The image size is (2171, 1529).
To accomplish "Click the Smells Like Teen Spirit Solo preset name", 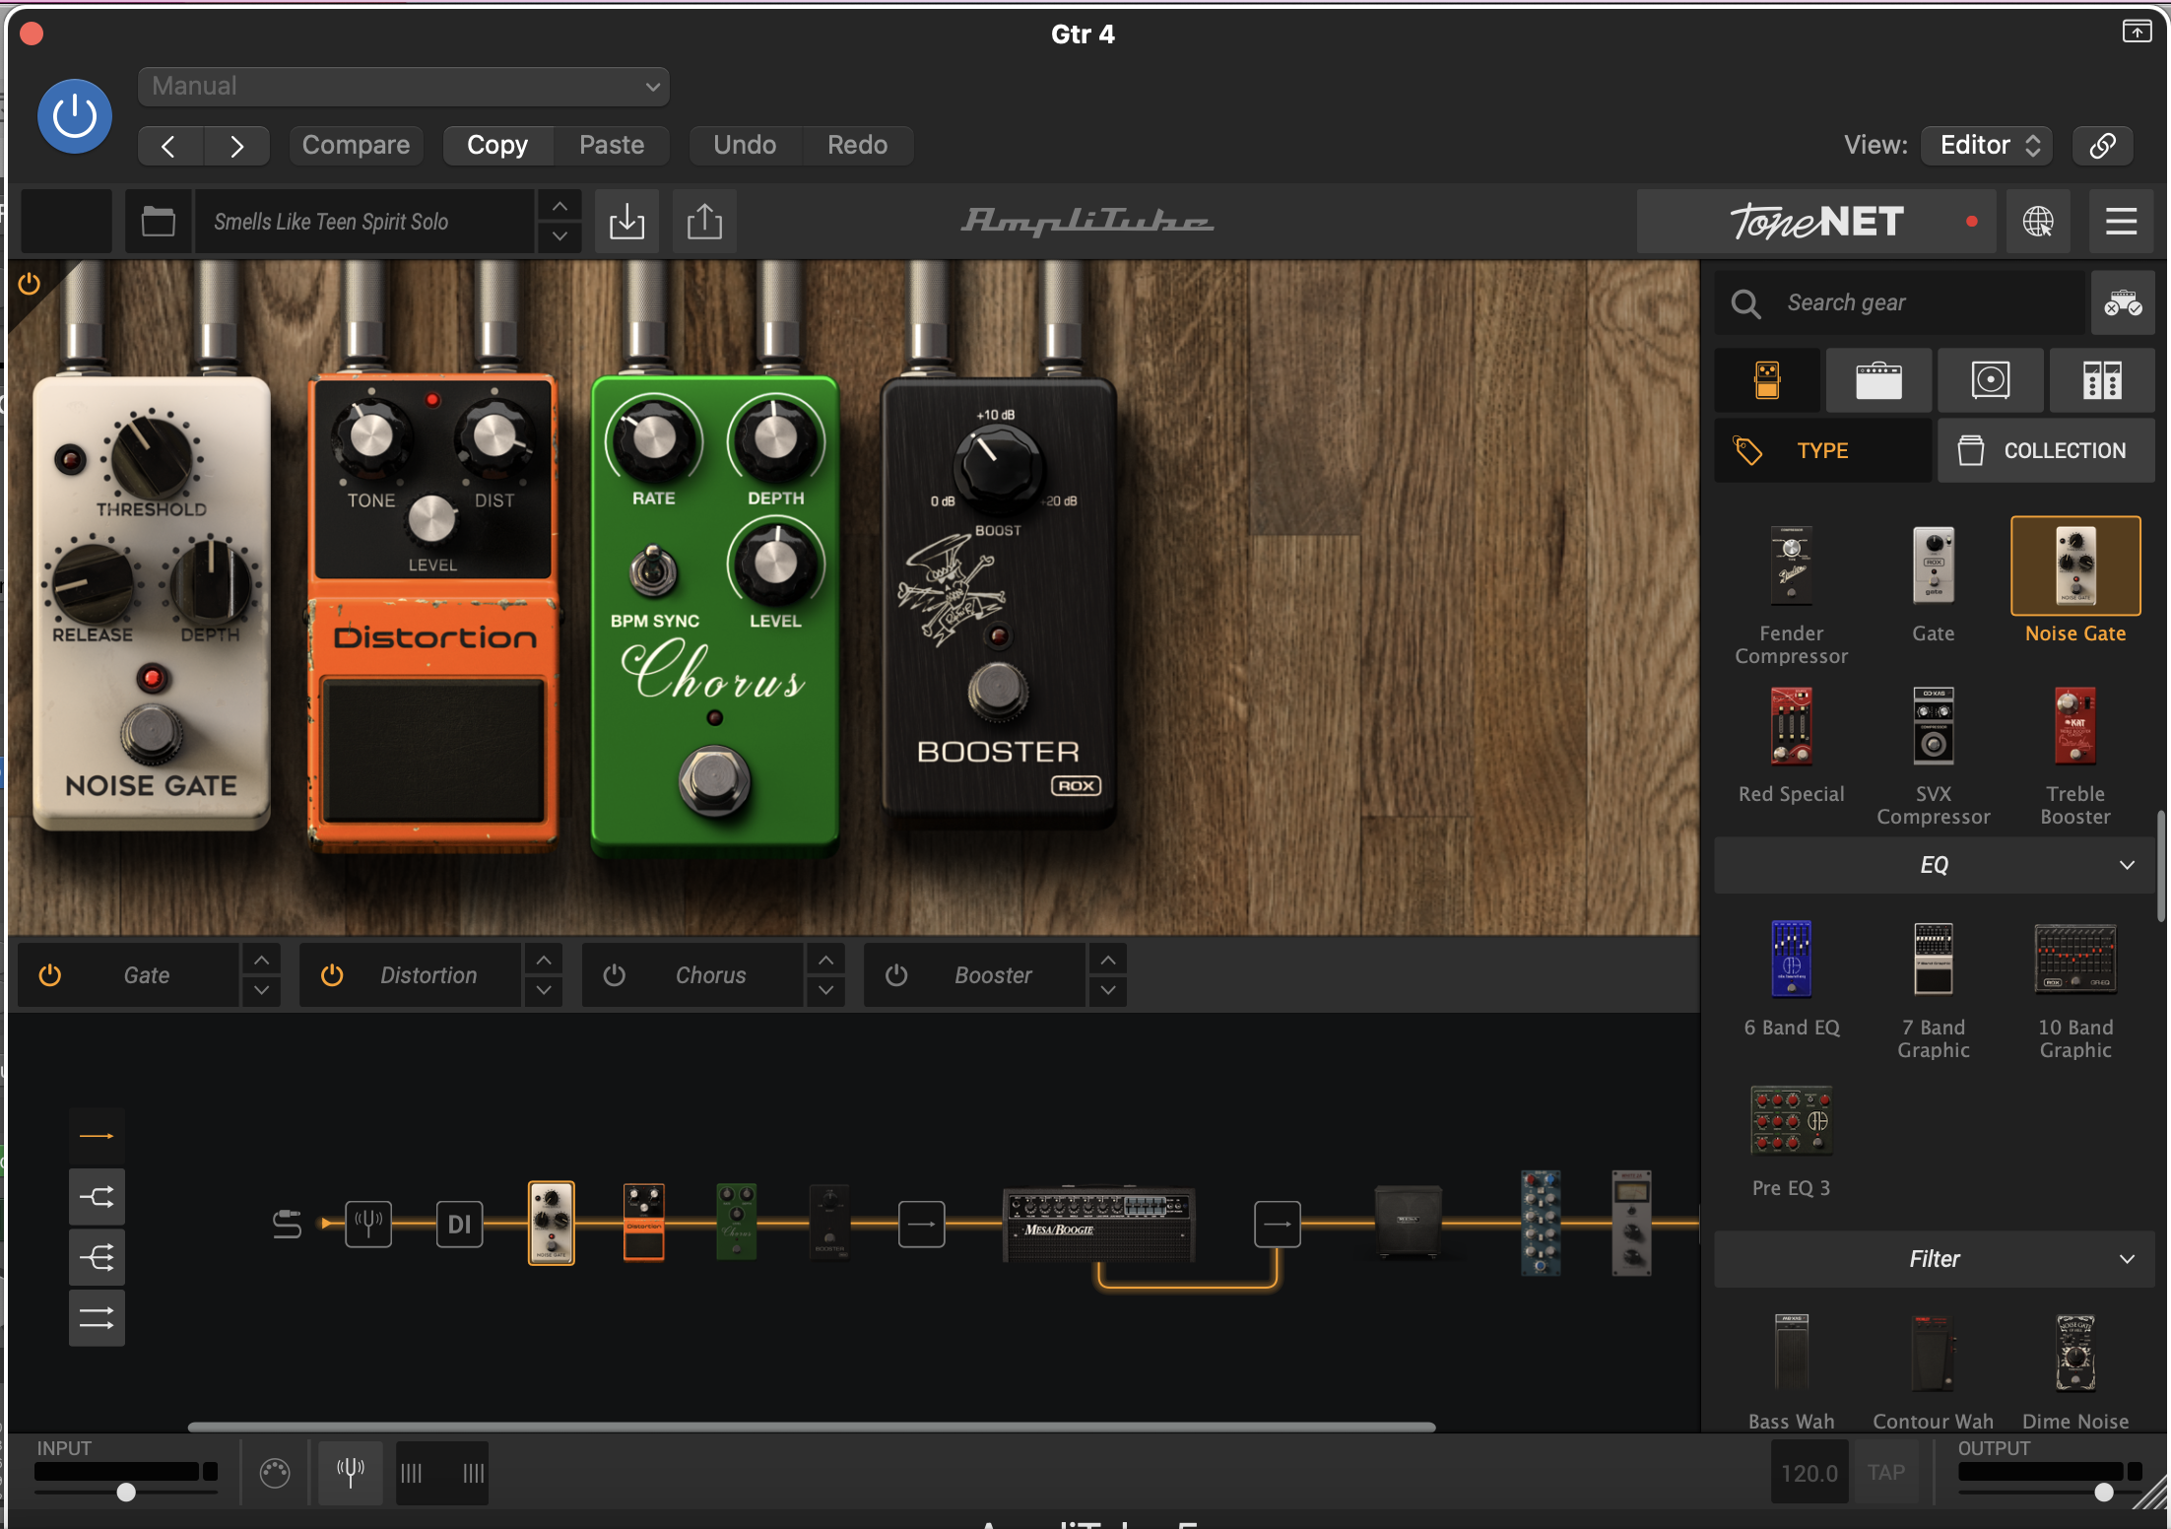I will (x=364, y=222).
